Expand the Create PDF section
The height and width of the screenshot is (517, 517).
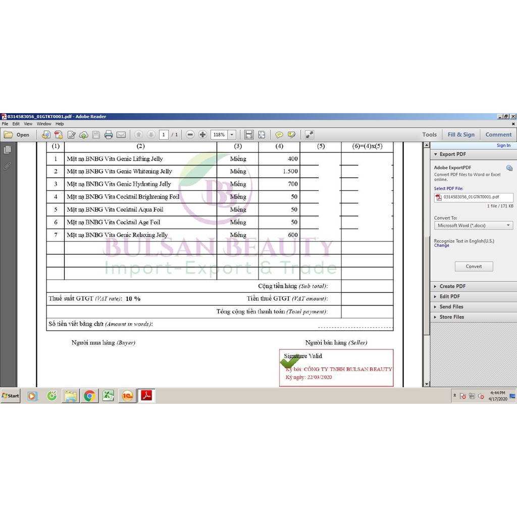tap(474, 286)
